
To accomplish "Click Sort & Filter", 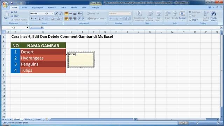I will click(206, 16).
